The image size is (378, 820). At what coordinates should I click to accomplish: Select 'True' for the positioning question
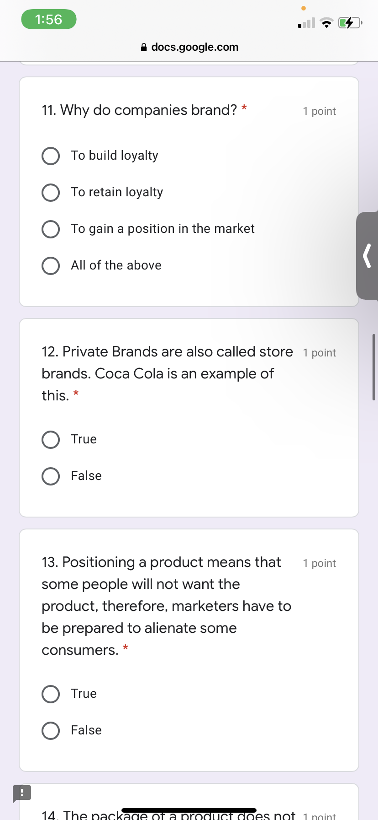(50, 694)
